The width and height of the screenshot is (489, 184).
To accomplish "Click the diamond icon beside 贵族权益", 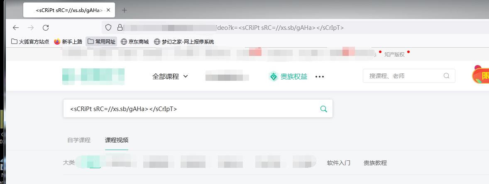I will point(274,76).
